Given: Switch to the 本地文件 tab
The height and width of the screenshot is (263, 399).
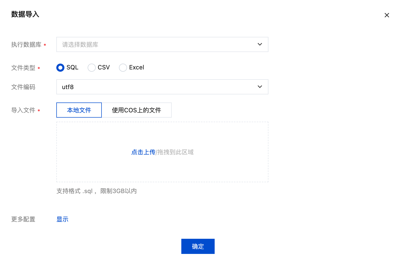Looking at the screenshot, I should (79, 110).
